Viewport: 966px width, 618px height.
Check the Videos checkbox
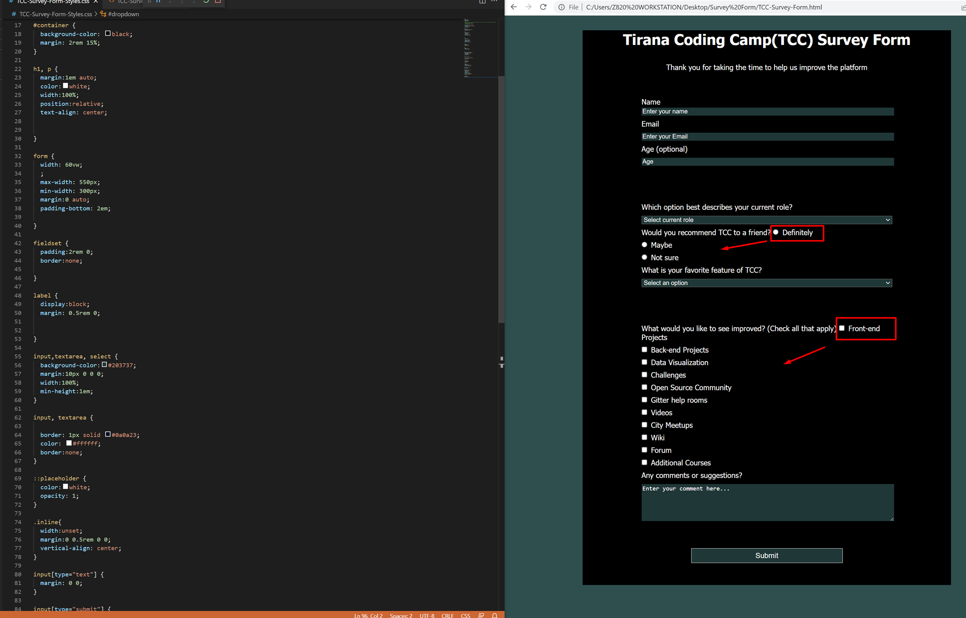tap(644, 412)
